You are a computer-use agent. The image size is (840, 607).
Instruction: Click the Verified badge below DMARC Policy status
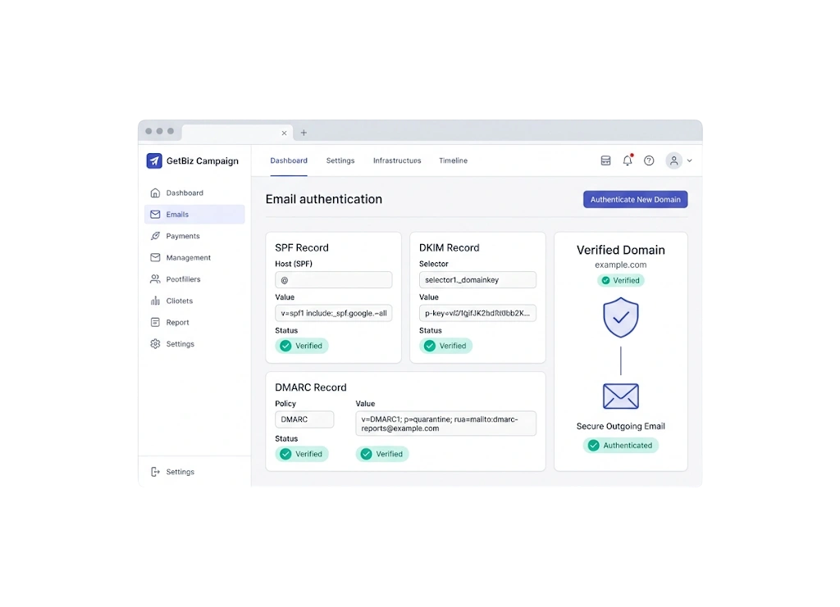pos(302,454)
